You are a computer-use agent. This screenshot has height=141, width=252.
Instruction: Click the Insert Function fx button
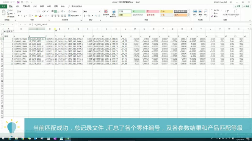tap(30, 25)
